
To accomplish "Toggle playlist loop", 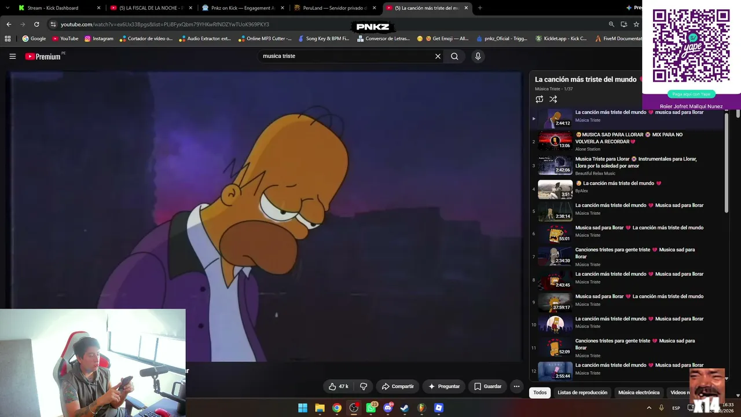I will (x=540, y=99).
